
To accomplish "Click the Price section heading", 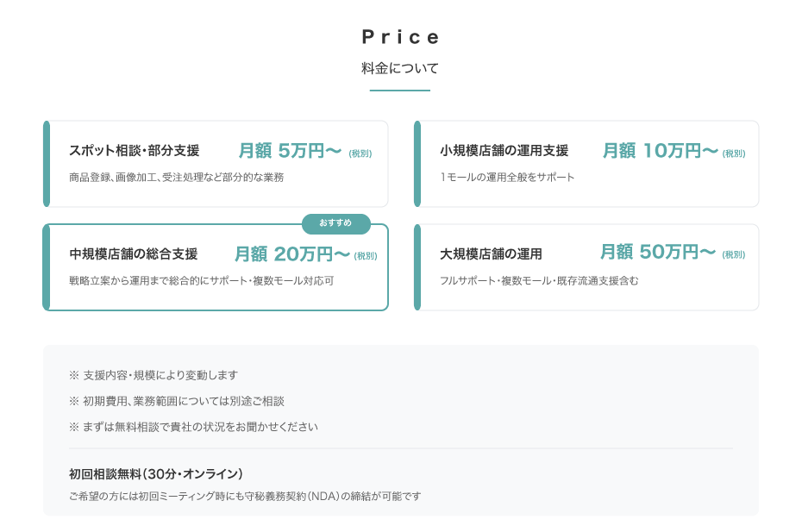I will (x=400, y=37).
